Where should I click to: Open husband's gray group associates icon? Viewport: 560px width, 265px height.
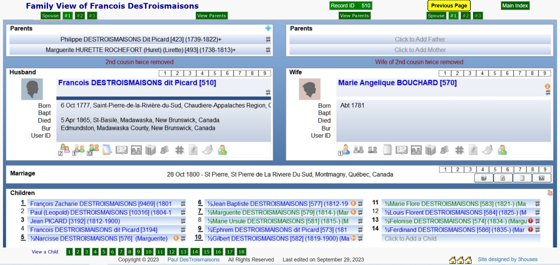tap(164, 150)
